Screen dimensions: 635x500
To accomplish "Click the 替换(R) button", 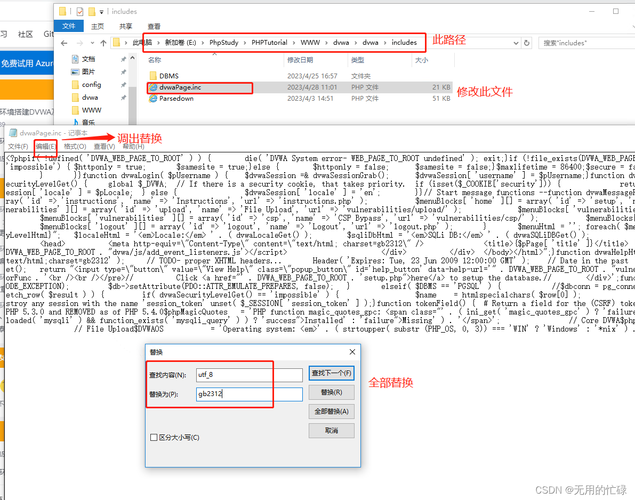I will pos(331,392).
